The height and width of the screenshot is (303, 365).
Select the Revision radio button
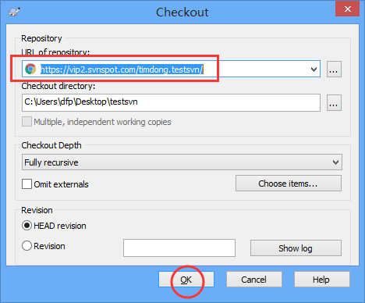27,246
